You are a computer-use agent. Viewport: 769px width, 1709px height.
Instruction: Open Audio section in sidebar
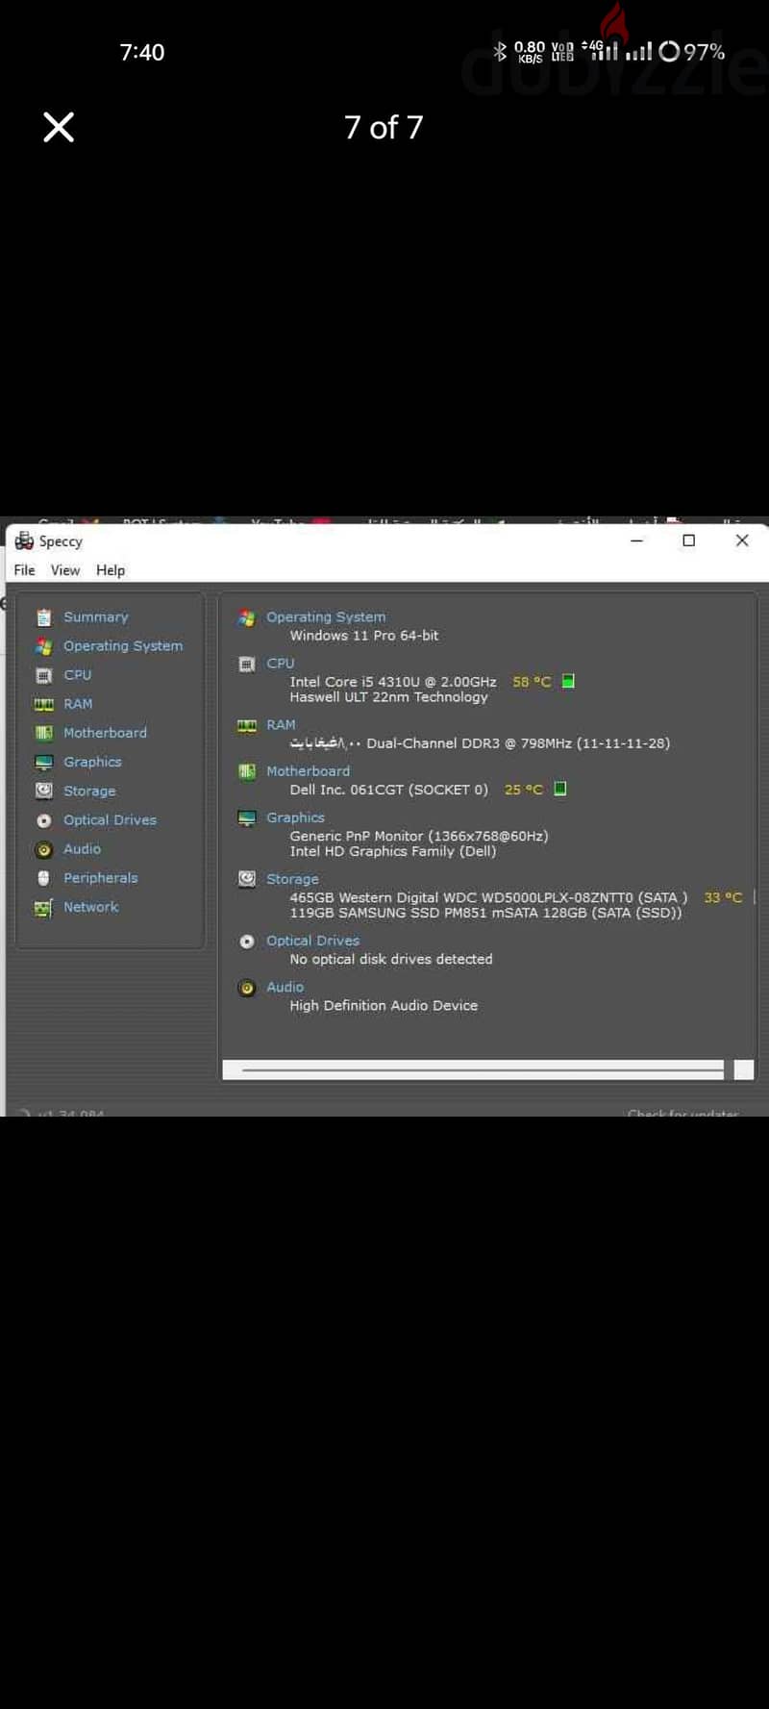click(x=83, y=849)
